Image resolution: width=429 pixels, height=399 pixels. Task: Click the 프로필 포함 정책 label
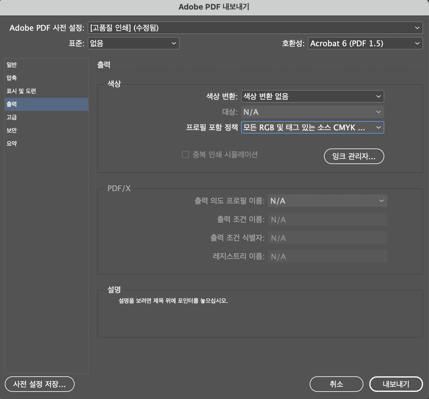click(212, 127)
